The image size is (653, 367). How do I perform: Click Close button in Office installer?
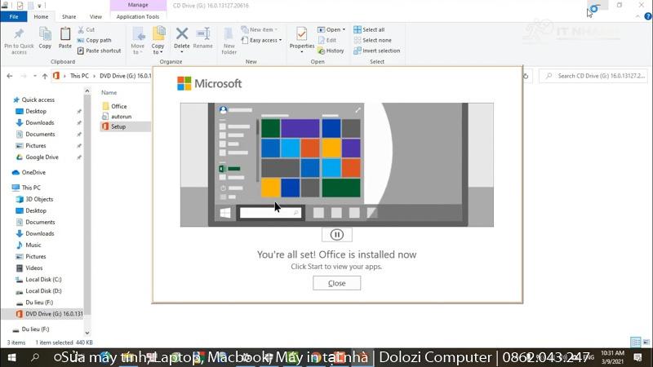coord(336,283)
